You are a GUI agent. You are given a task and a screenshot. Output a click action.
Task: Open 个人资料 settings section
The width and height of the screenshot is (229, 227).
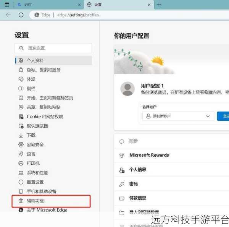point(53,60)
